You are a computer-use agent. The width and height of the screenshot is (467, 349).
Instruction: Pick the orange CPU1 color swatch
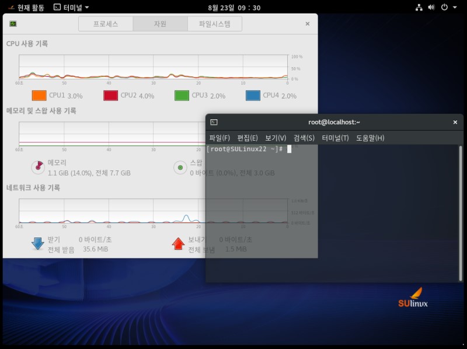point(39,96)
